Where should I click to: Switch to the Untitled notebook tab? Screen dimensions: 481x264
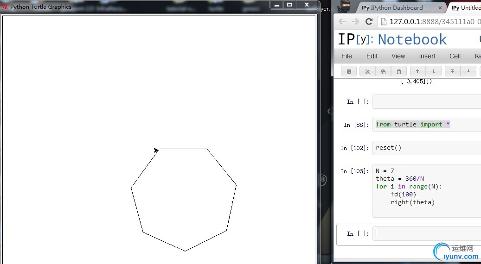coord(466,8)
